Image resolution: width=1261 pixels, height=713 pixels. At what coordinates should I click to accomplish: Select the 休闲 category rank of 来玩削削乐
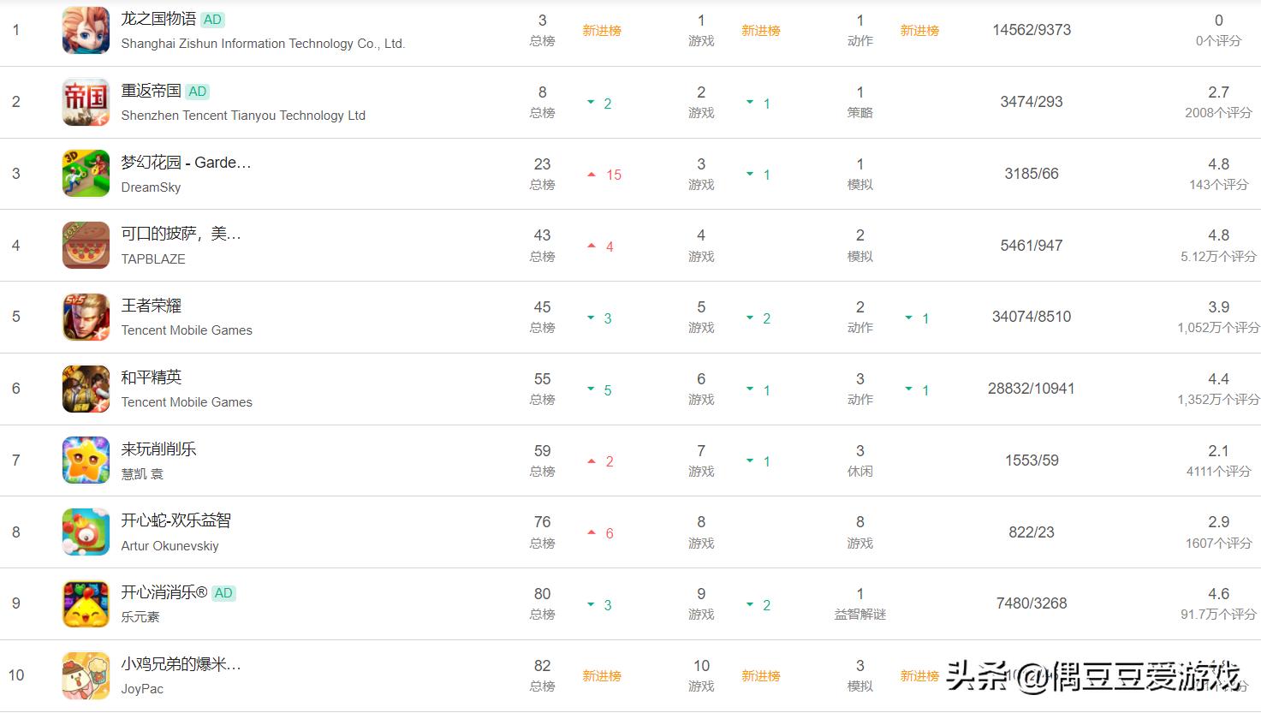coord(860,460)
